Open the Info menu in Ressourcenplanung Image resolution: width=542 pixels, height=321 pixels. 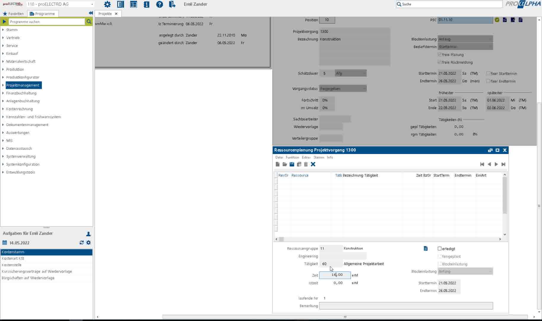click(x=330, y=157)
